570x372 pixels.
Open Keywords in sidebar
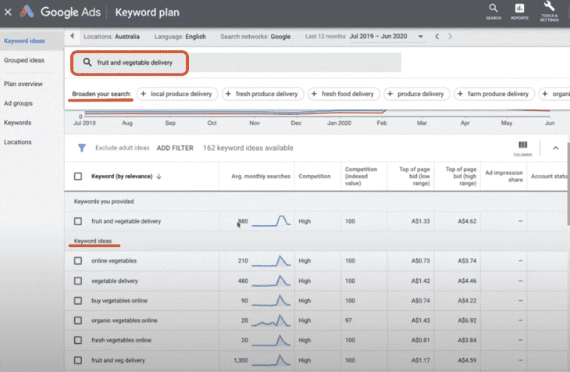coord(17,122)
